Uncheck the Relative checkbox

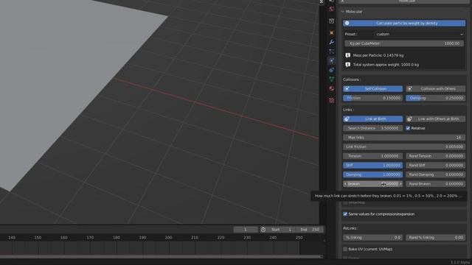click(x=408, y=128)
